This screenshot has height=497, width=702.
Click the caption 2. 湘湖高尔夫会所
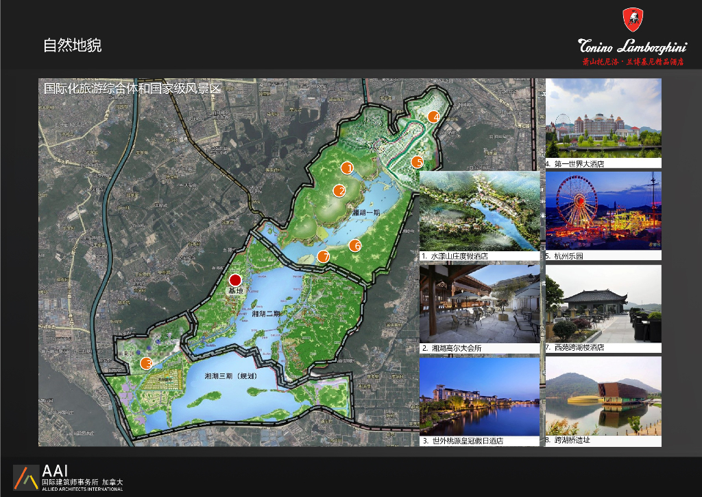tap(452, 348)
